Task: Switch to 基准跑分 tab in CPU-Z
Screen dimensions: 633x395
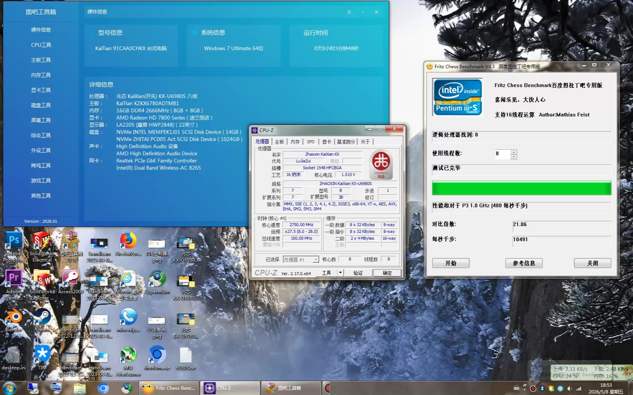Action: [346, 142]
